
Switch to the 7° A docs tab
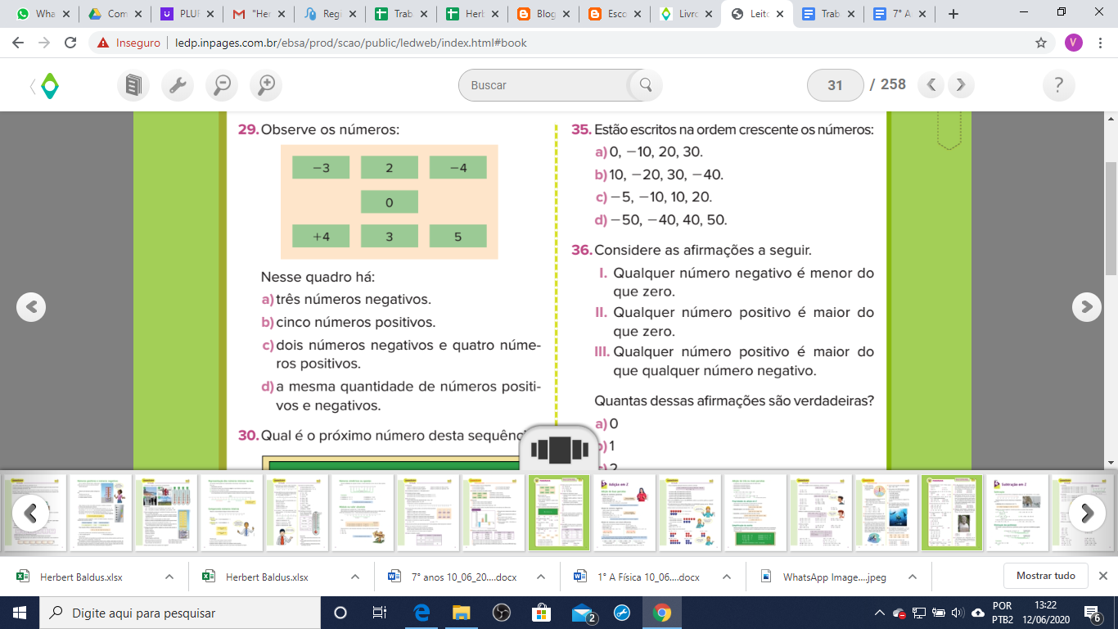pos(901,14)
